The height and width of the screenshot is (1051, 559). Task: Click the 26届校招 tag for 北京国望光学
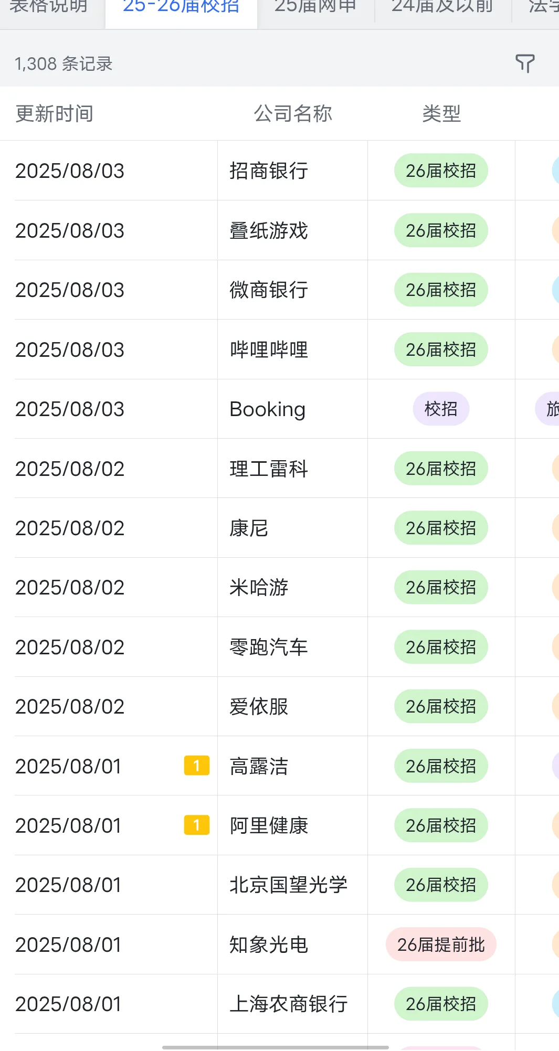pos(441,885)
